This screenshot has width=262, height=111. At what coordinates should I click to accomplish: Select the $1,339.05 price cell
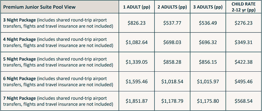click(137, 62)
